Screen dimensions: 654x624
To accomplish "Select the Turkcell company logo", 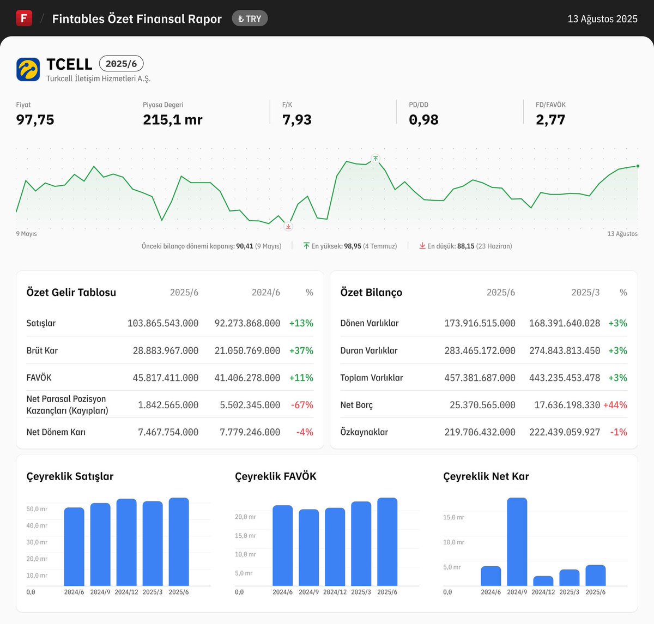I will click(28, 69).
